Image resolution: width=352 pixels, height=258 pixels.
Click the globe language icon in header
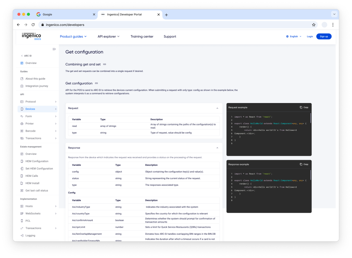[287, 36]
